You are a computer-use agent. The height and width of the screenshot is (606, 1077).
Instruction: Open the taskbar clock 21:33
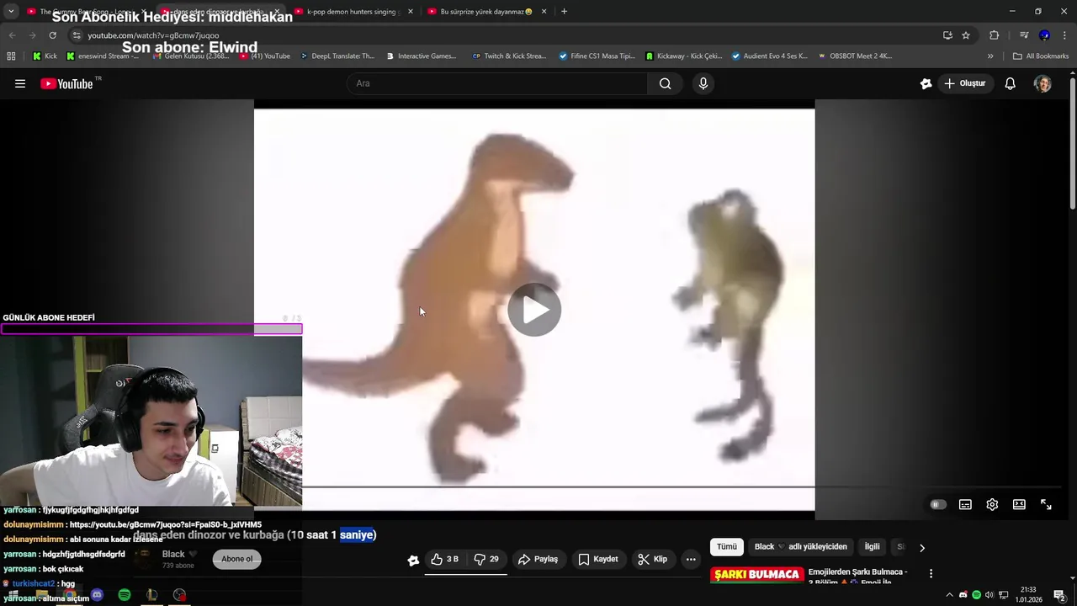1027,595
